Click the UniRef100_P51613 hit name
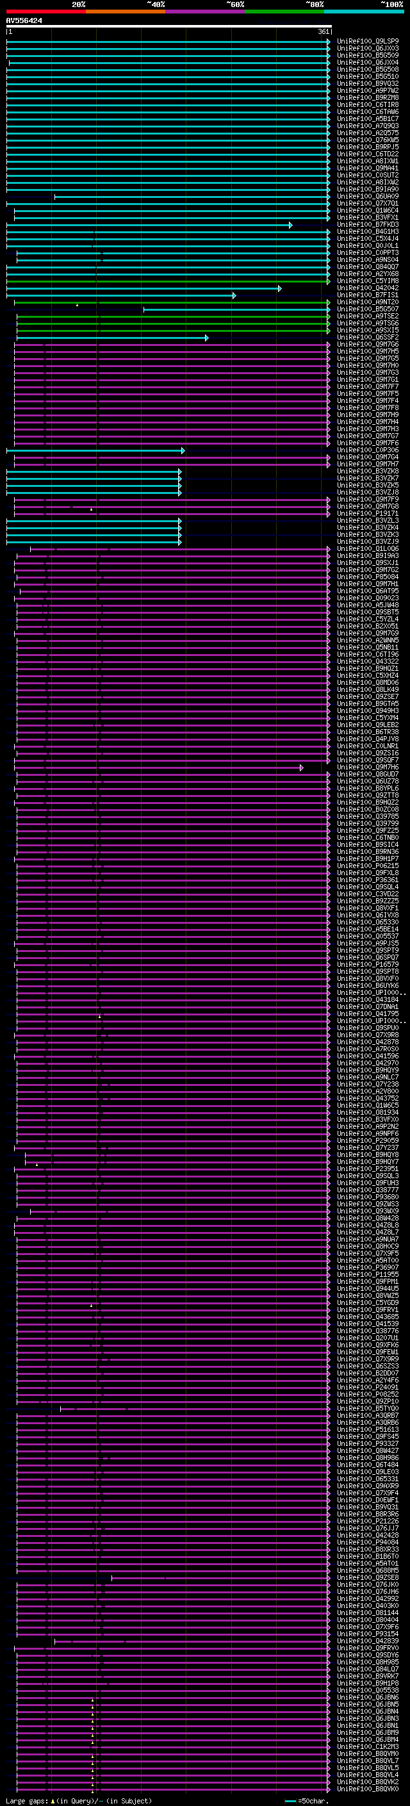410x1806 pixels. [368, 1430]
